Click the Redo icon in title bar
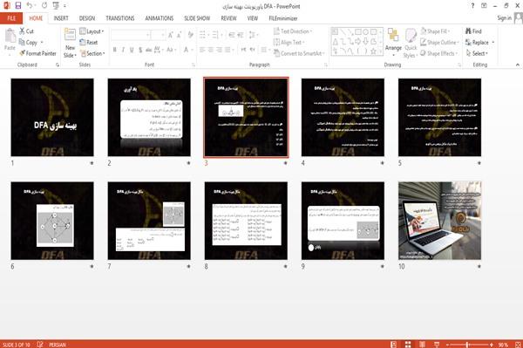The height and width of the screenshot is (348, 523). [x=44, y=6]
